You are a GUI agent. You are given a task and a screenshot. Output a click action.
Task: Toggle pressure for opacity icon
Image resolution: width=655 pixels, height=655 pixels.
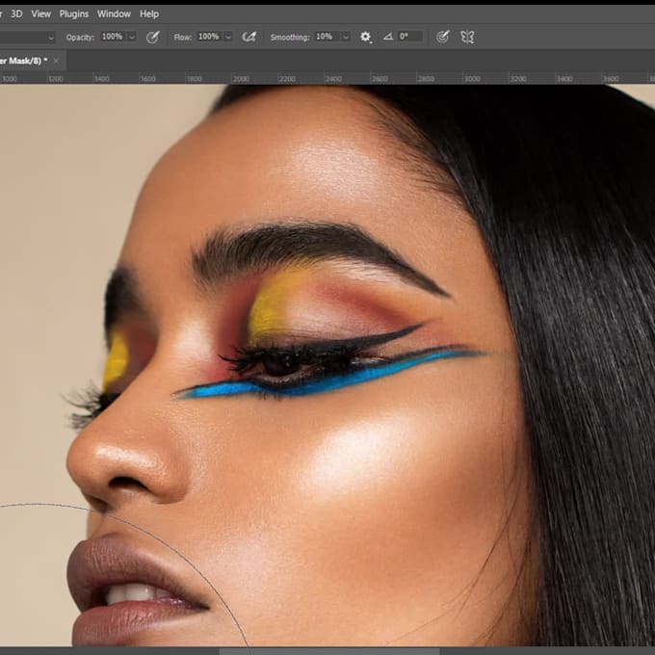pos(153,38)
